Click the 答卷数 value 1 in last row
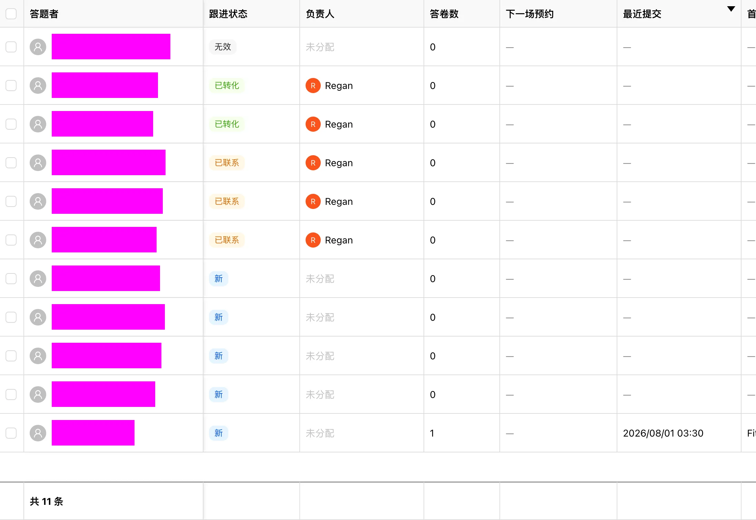 pyautogui.click(x=432, y=433)
